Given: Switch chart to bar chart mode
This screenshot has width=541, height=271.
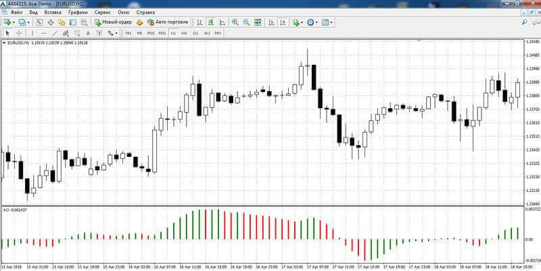Looking at the screenshot, I should (199, 22).
